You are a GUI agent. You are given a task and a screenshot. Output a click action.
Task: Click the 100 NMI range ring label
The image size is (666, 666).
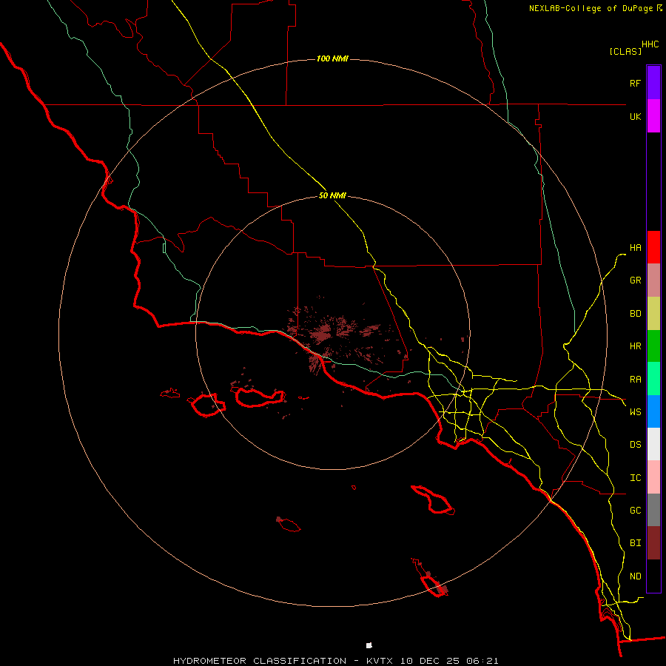332,58
